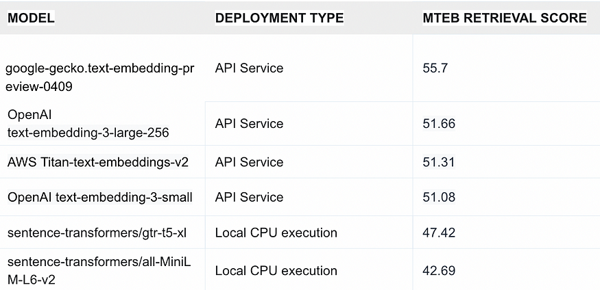The width and height of the screenshot is (600, 290).
Task: Click the score value 47.42
Action: click(x=439, y=233)
